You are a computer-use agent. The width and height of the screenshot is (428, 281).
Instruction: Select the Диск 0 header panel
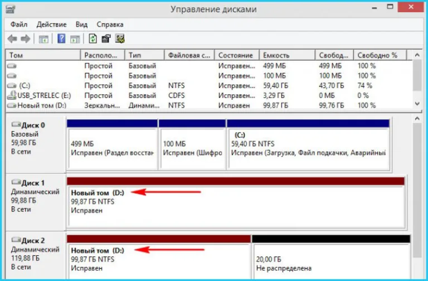pos(36,144)
